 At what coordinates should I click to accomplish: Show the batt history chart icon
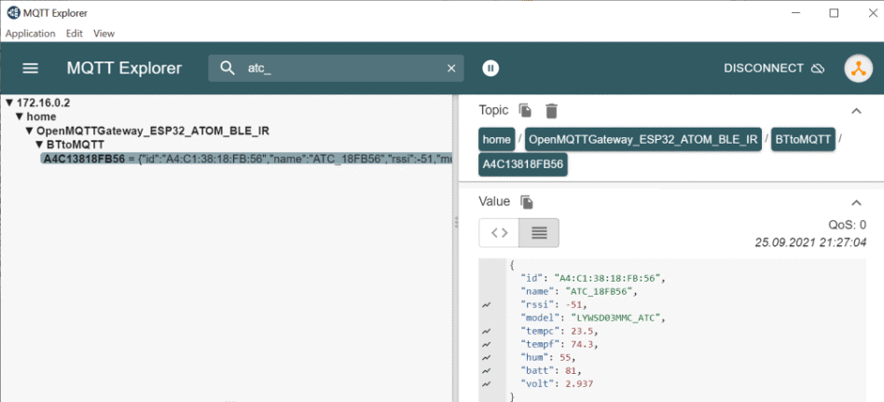click(487, 371)
